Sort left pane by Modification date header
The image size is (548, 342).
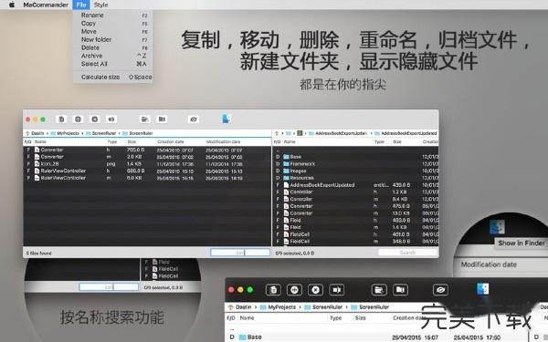[224, 142]
